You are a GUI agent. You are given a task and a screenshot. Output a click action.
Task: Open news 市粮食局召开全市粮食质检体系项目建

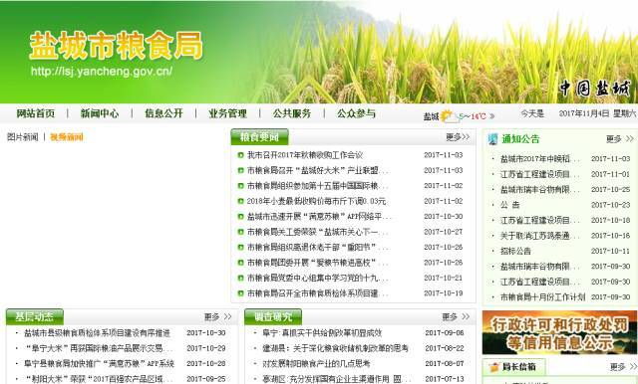pos(317,293)
